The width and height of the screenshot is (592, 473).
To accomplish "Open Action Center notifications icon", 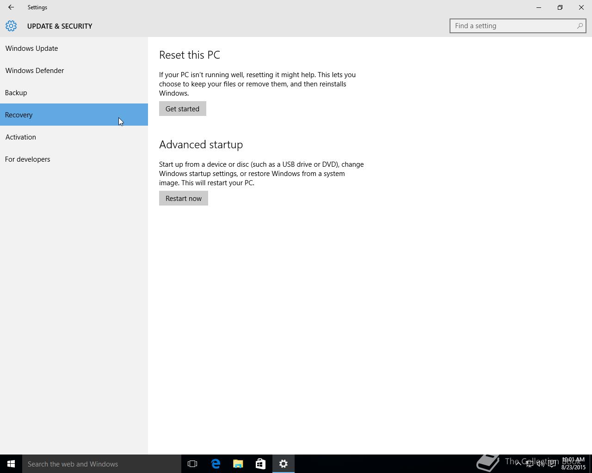I will point(552,464).
